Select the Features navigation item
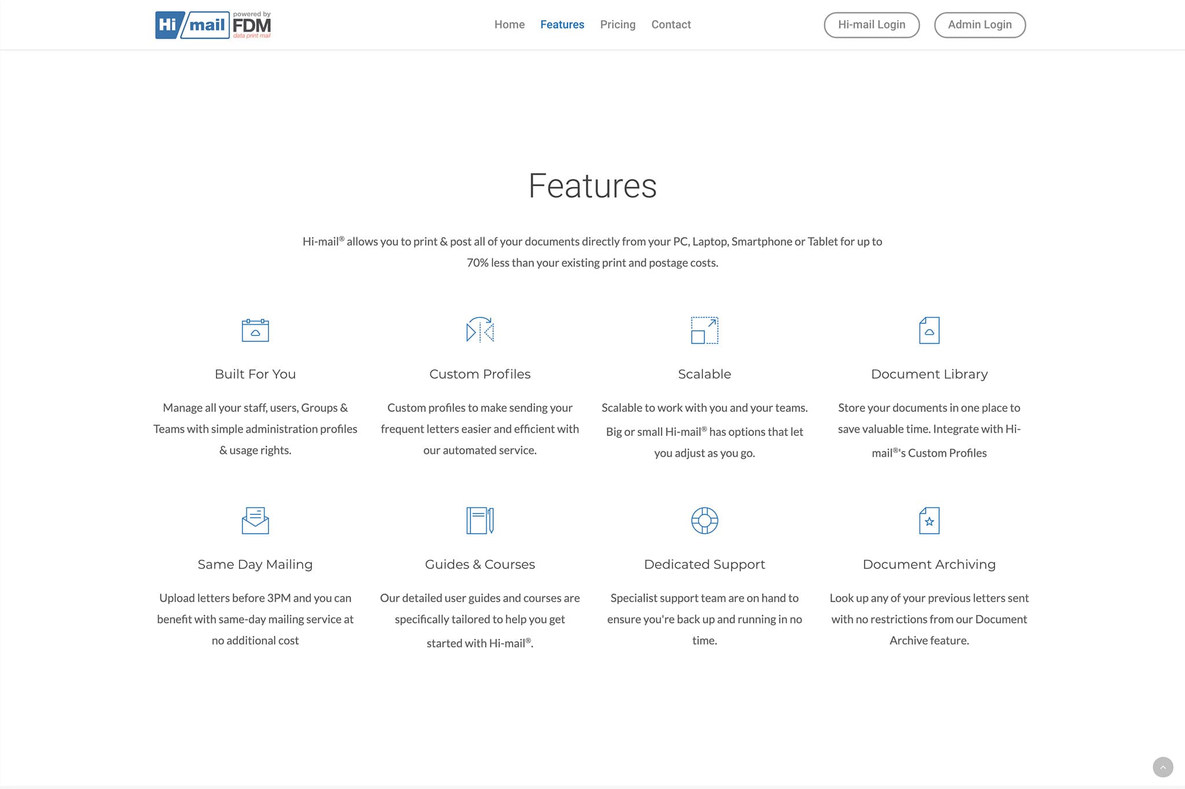Image resolution: width=1185 pixels, height=789 pixels. click(x=562, y=25)
